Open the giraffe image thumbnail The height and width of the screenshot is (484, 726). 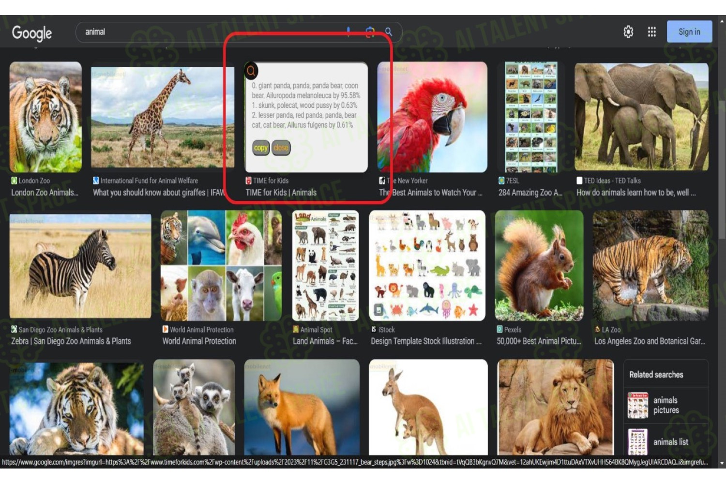(x=163, y=118)
